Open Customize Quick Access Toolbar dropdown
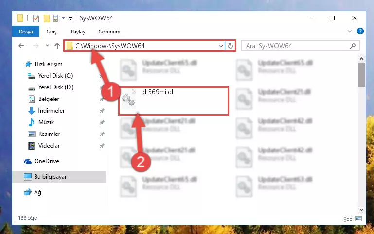Screen dimensions: 374x234 (70, 18)
